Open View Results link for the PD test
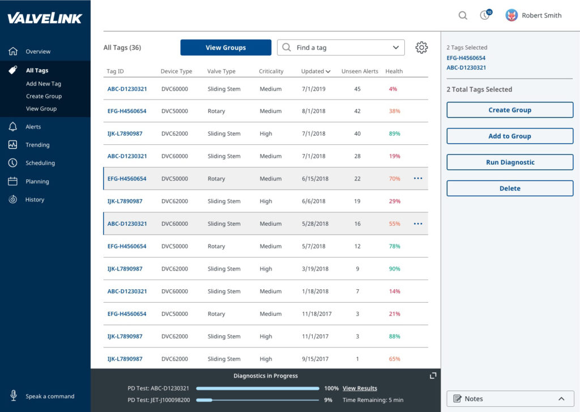Screen dimensions: 580x412 pos(360,389)
